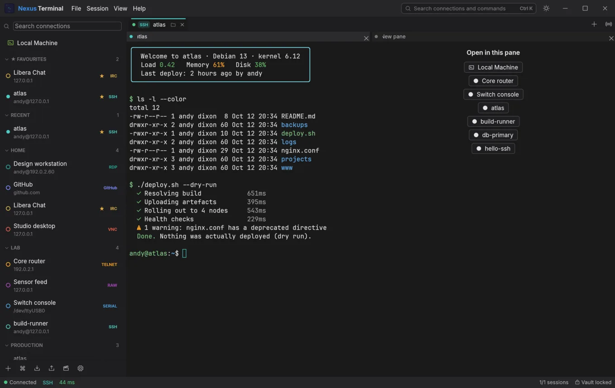Open the View menu
Viewport: 615px width, 388px height.
(120, 8)
